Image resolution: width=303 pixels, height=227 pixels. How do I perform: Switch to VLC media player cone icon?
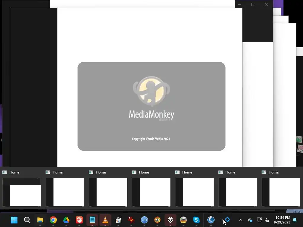105,220
